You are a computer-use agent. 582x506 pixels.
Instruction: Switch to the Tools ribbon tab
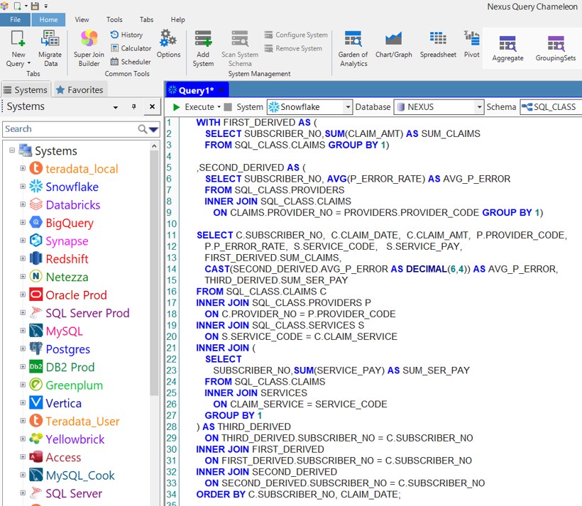[114, 20]
